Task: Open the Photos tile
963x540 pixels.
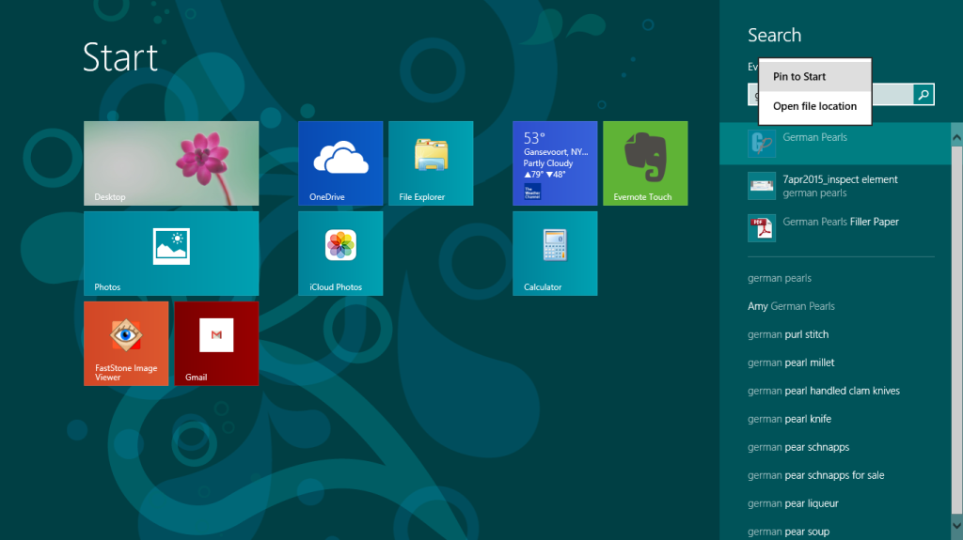Action: (x=171, y=254)
